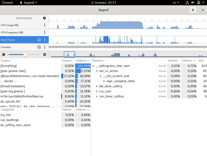Open the Činnosti activities overview
Screen dimensions: 207x156
tap(7, 2)
